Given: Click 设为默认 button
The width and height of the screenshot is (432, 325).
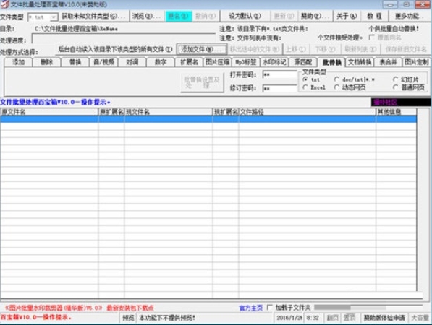Looking at the screenshot, I should 245,16.
